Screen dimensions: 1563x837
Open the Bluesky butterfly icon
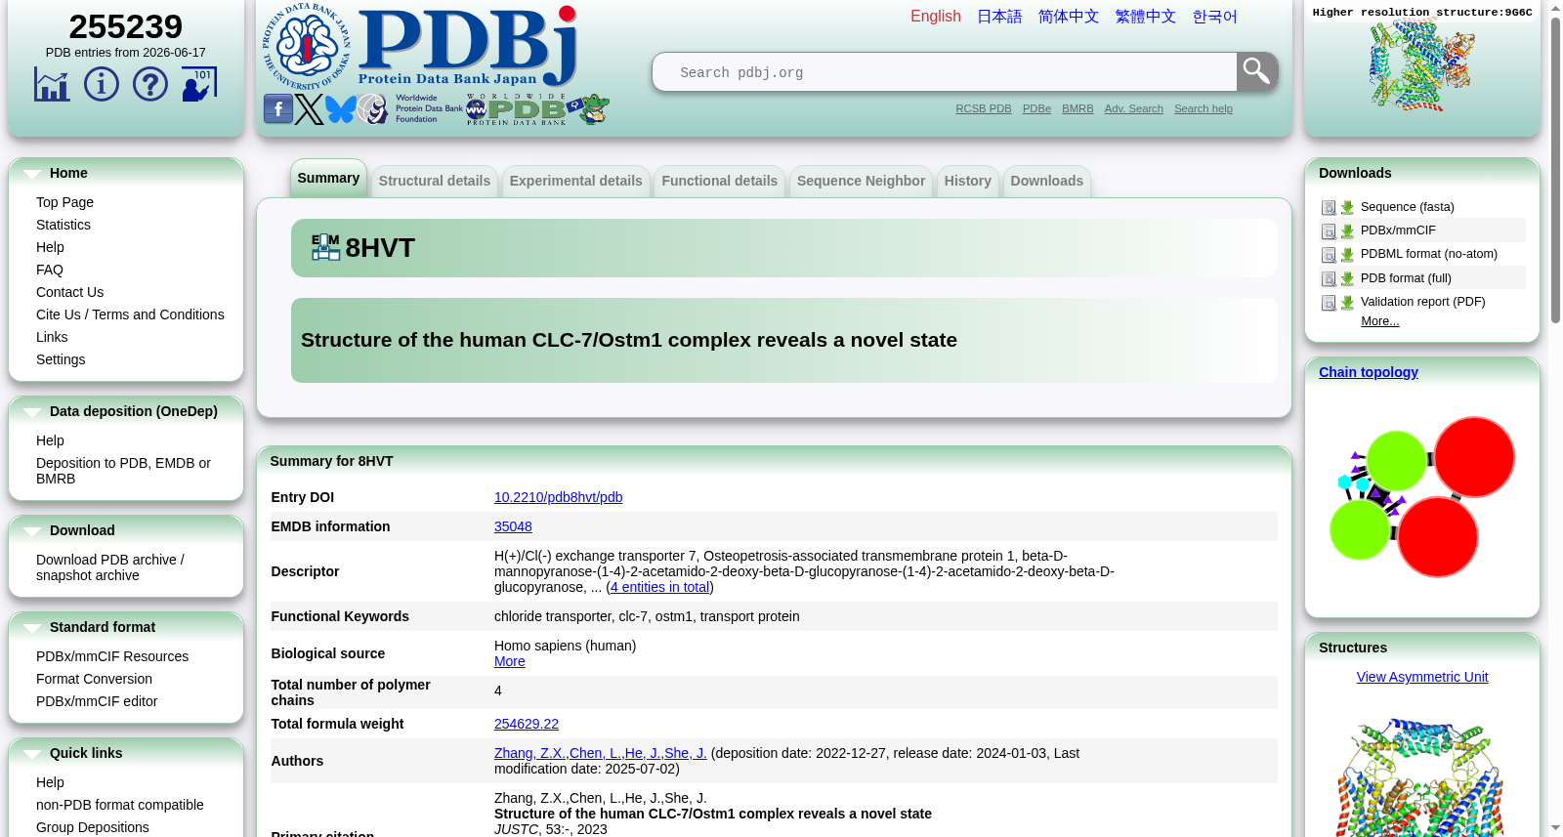(x=340, y=109)
